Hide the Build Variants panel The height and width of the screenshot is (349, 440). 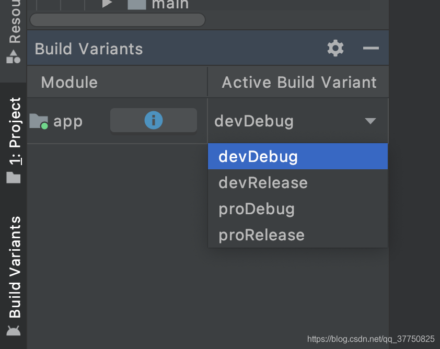[370, 48]
